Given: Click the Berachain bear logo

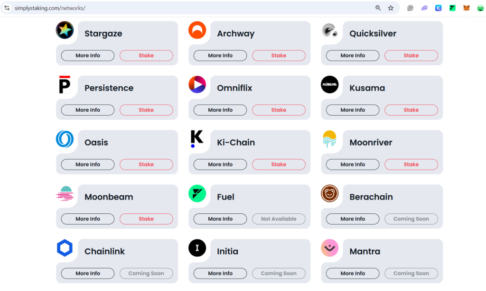Looking at the screenshot, I should [x=329, y=194].
